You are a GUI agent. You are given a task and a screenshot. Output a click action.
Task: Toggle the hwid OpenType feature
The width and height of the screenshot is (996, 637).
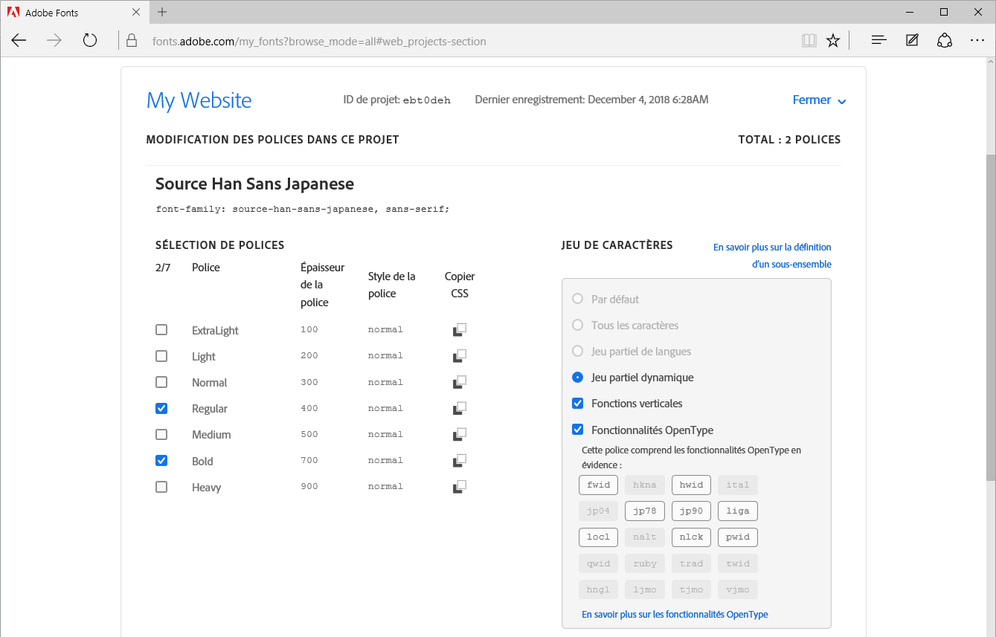tap(691, 485)
